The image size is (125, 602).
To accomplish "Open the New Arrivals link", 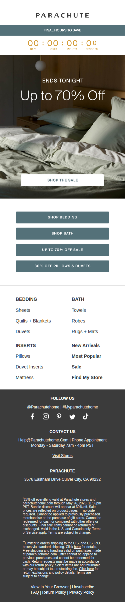I will [86, 345].
